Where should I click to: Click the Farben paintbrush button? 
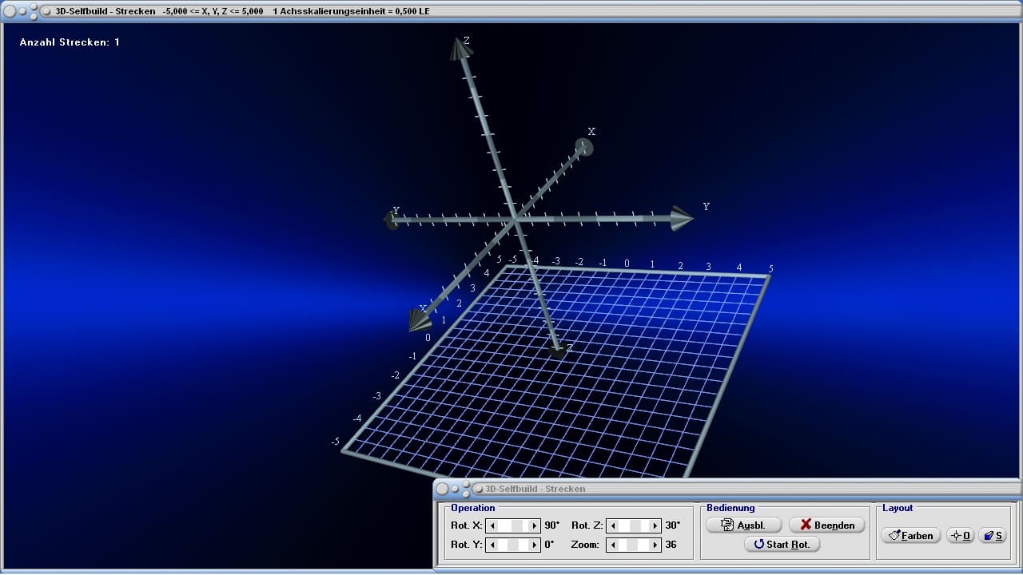pyautogui.click(x=910, y=535)
